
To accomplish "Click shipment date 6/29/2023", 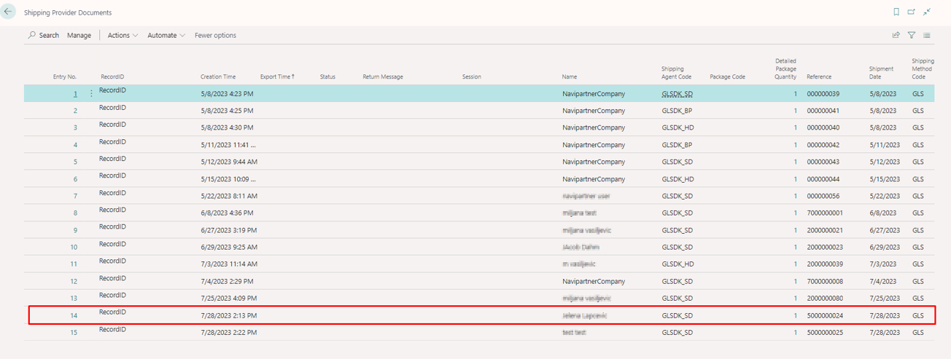I will 885,248.
